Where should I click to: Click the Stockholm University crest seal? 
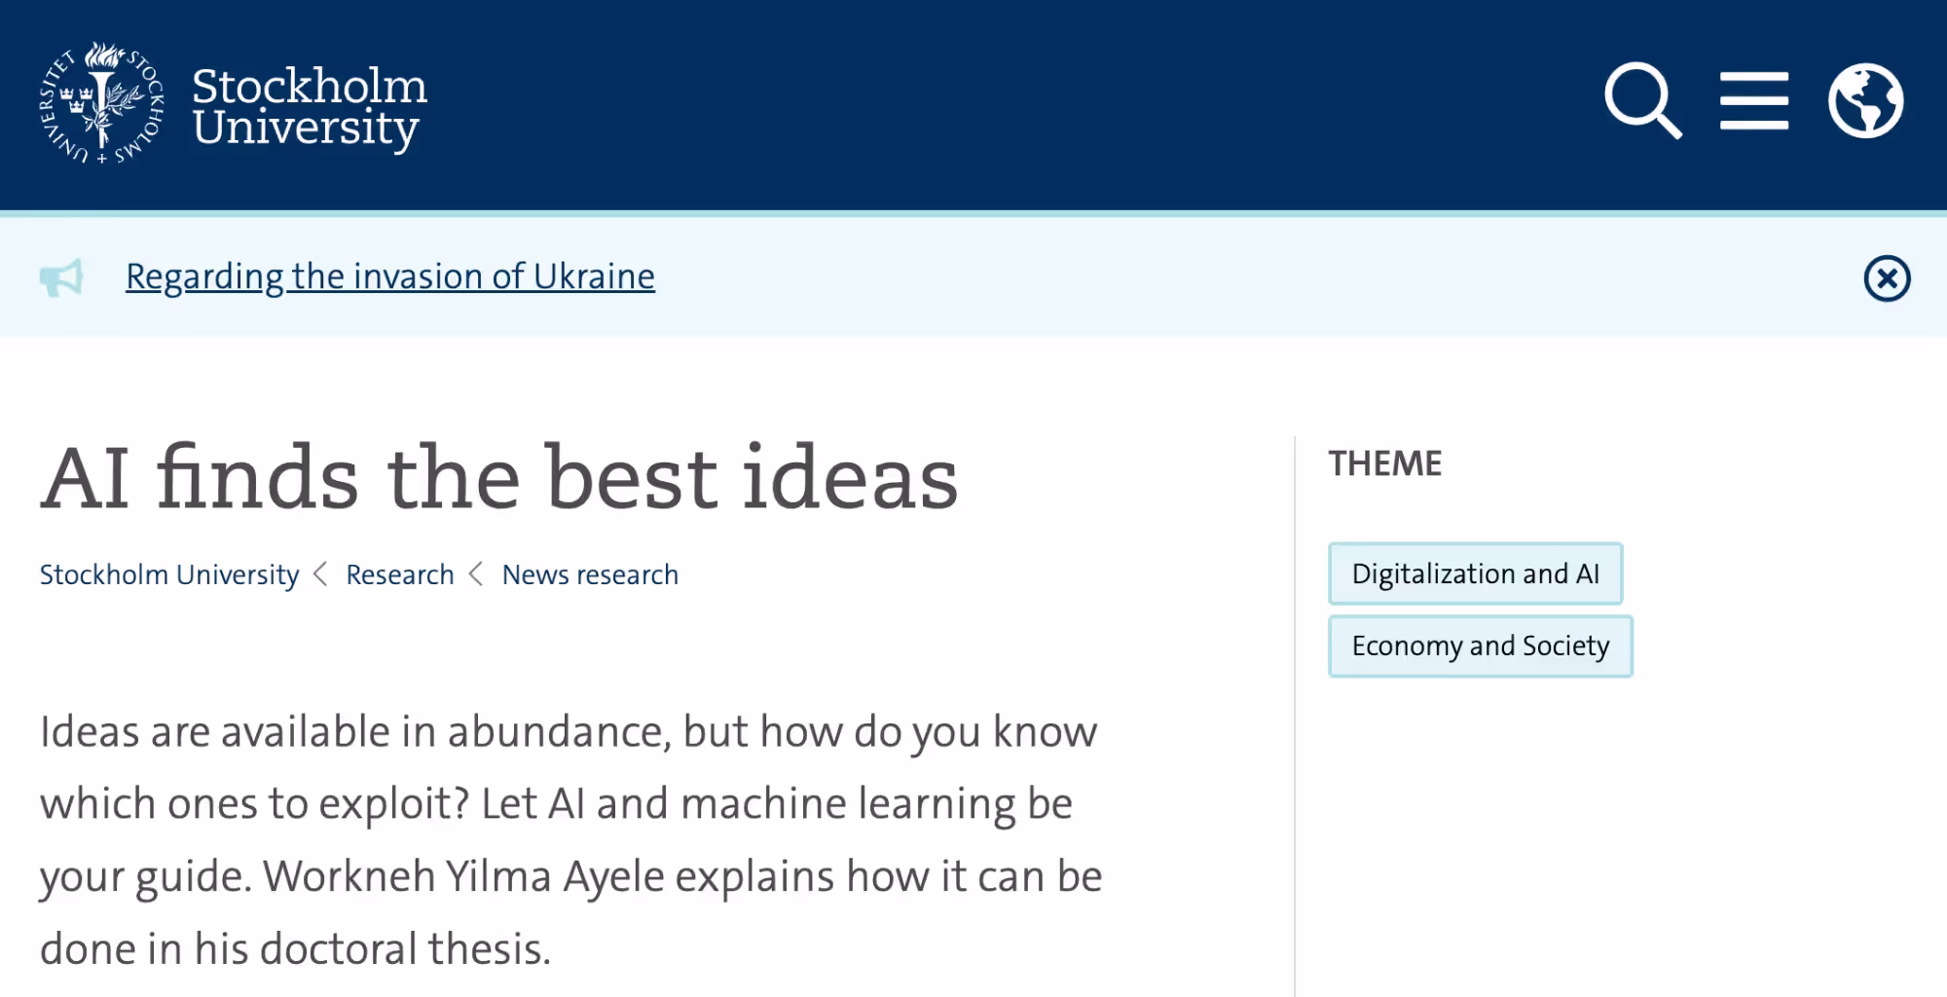coord(101,102)
